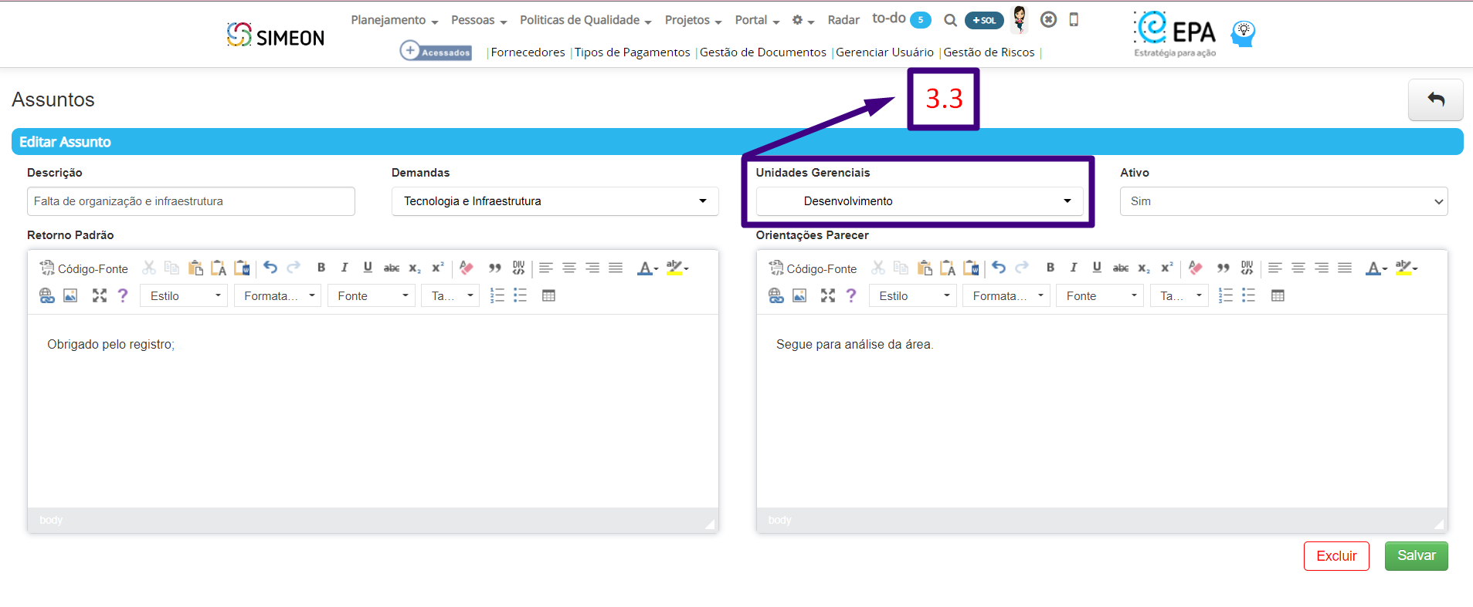This screenshot has height=607, width=1473.
Task: Toggle underline in Retorno Padrão editor
Action: pos(368,268)
